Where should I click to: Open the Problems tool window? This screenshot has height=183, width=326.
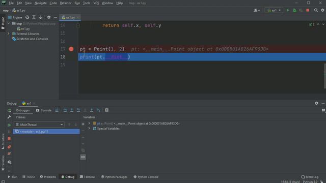[x=48, y=177]
